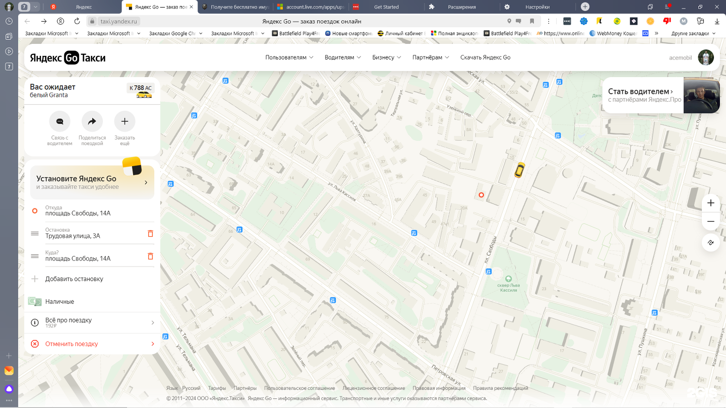Reload the page in browser toolbar
The width and height of the screenshot is (726, 408).
pyautogui.click(x=77, y=21)
